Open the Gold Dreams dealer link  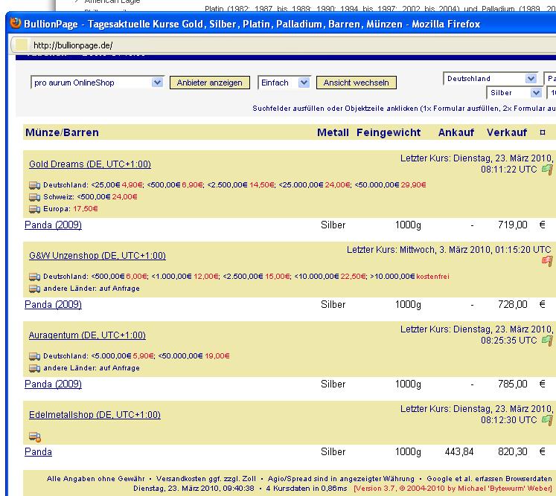tap(89, 164)
